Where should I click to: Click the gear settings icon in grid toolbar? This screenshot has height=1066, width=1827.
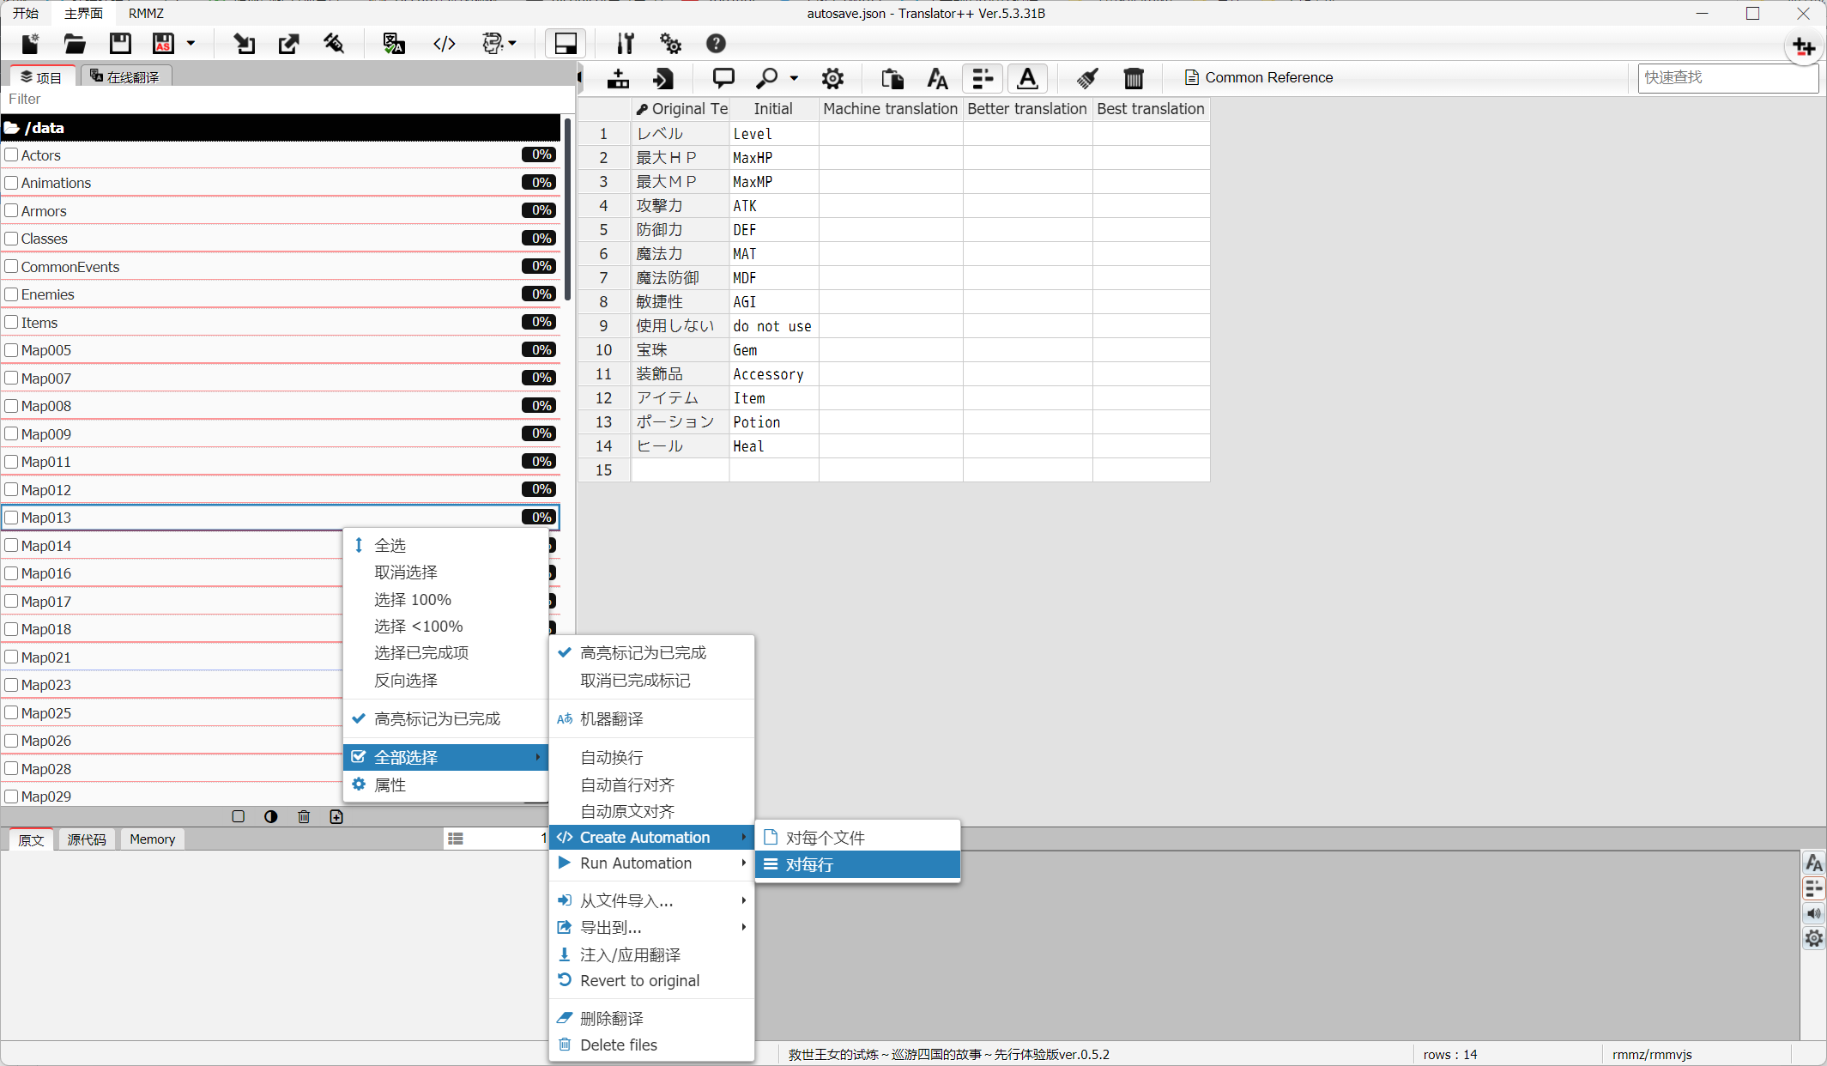click(x=832, y=78)
